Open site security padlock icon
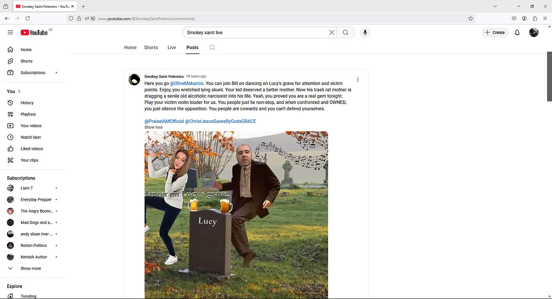This screenshot has width=552, height=299. [79, 19]
